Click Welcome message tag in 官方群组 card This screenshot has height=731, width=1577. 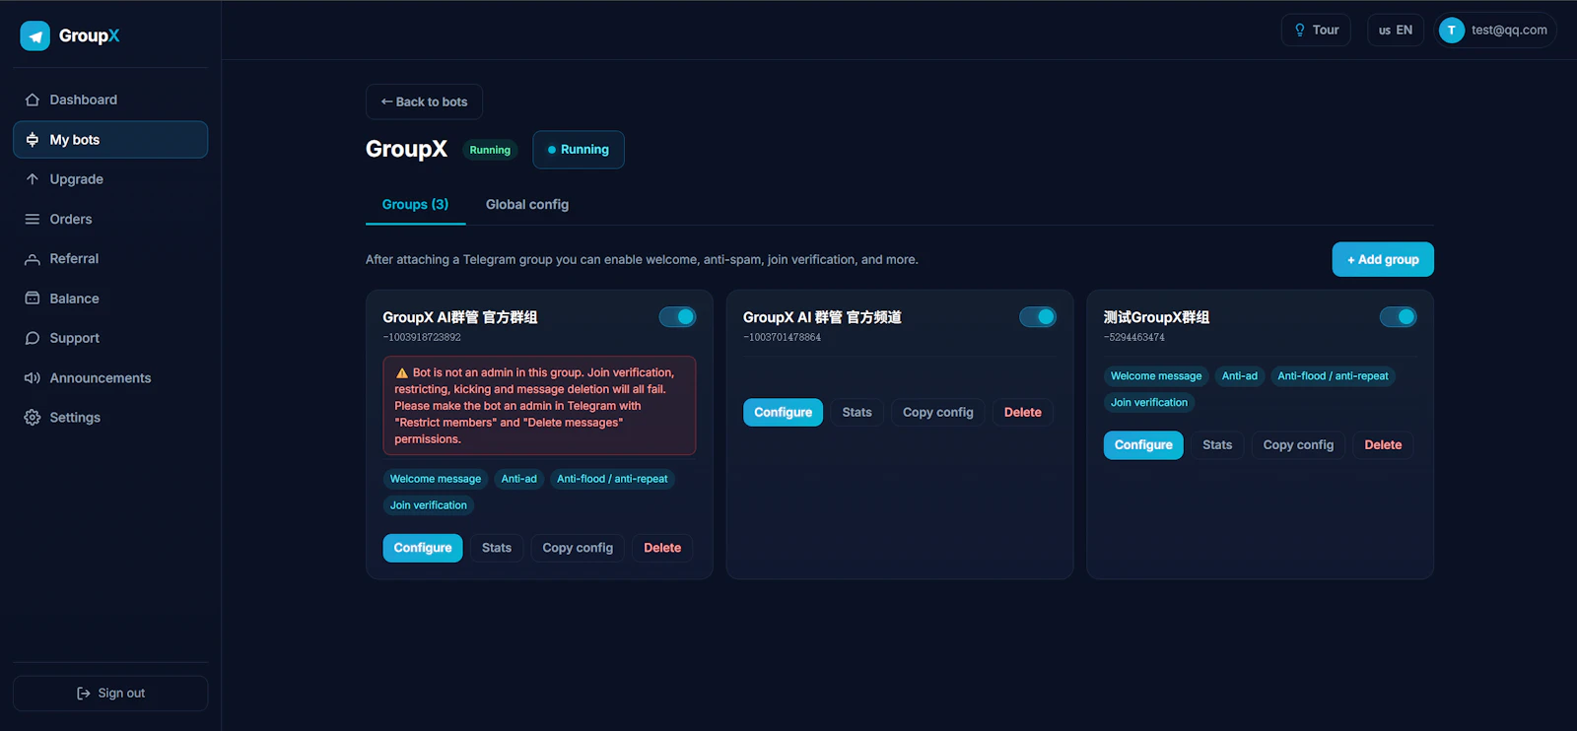[436, 479]
